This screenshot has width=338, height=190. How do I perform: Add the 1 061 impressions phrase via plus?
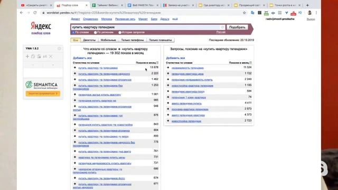tap(75, 94)
